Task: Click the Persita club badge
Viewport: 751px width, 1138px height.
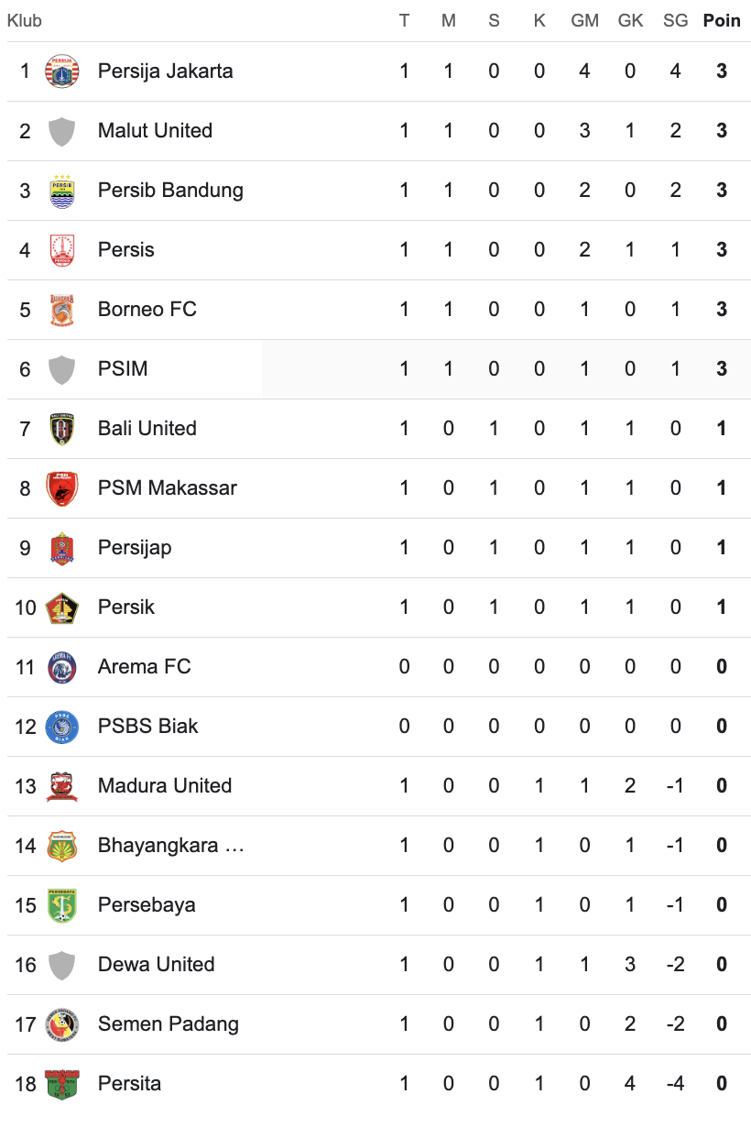Action: tap(62, 1084)
